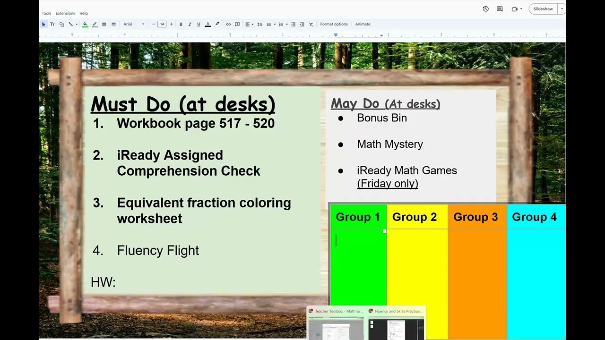Click the right indent marker on ruler
The height and width of the screenshot is (340, 605).
pyautogui.click(x=381, y=35)
